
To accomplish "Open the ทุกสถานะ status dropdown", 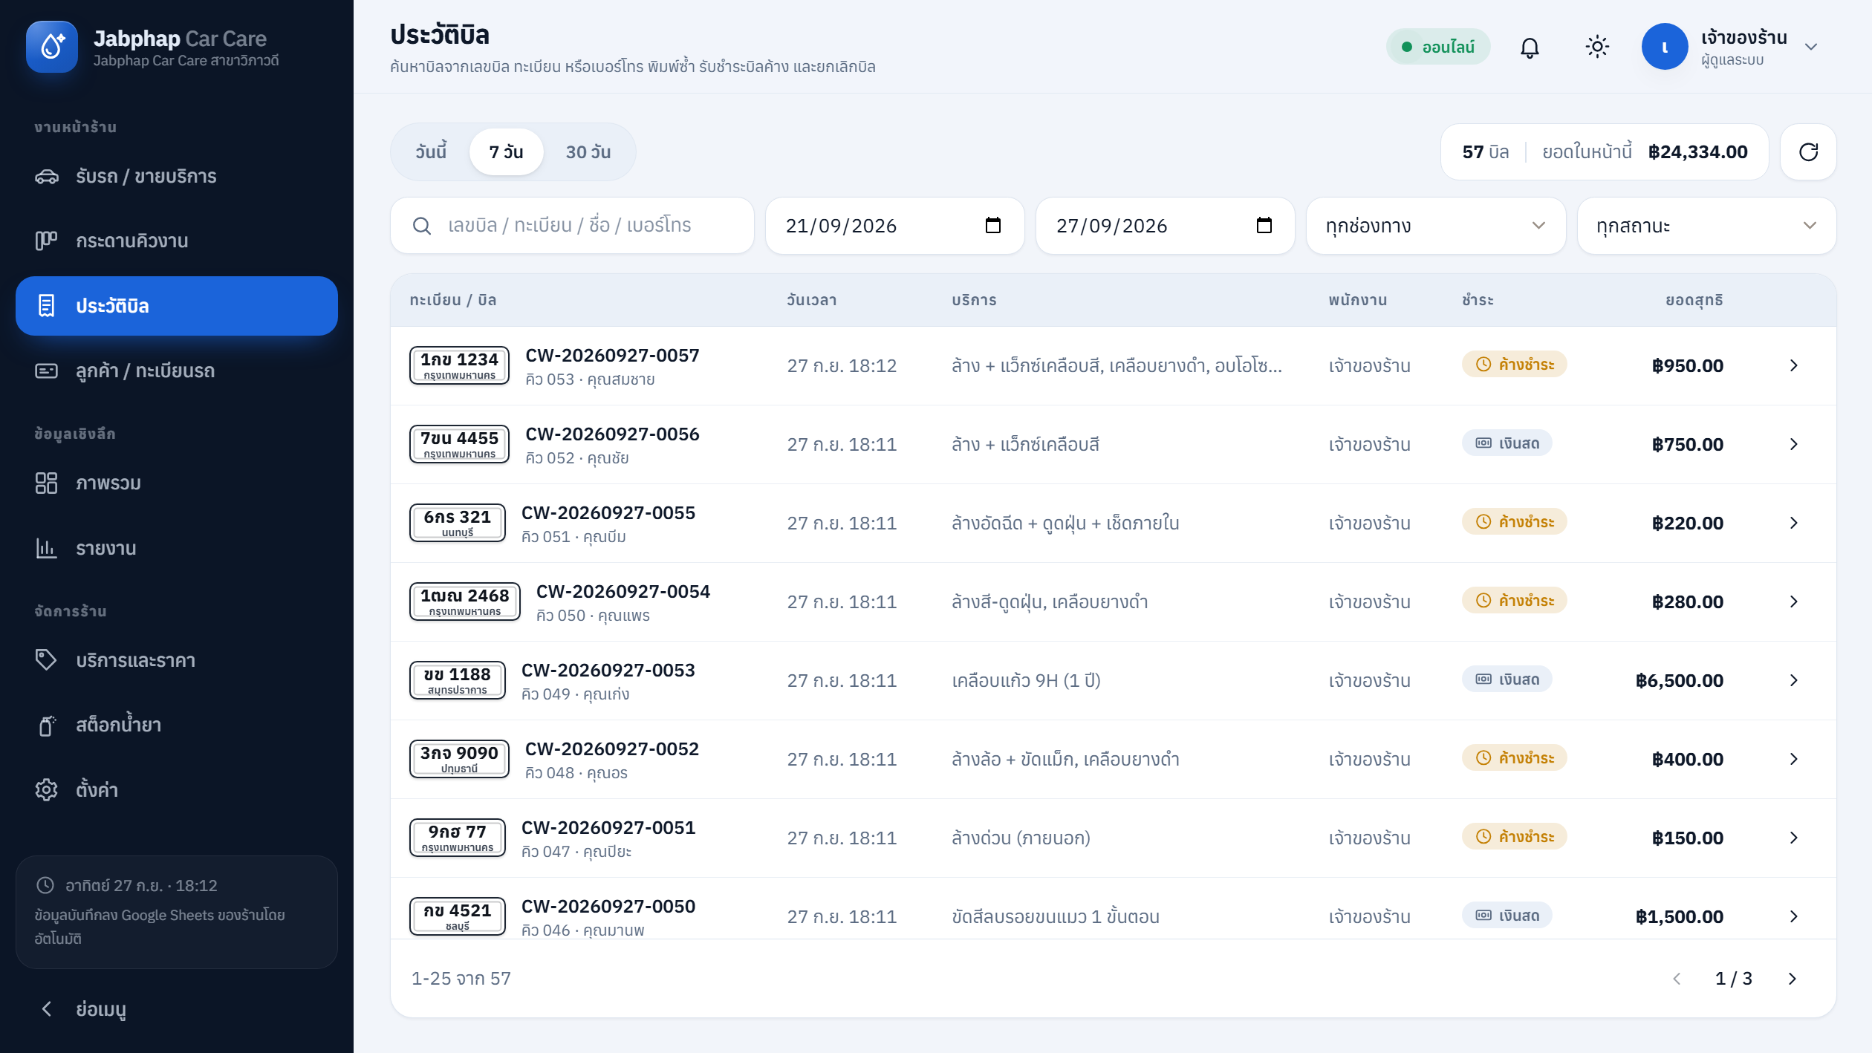I will [1706, 226].
